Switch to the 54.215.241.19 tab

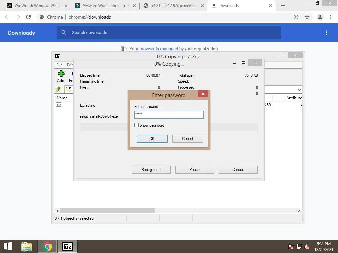pos(174,6)
